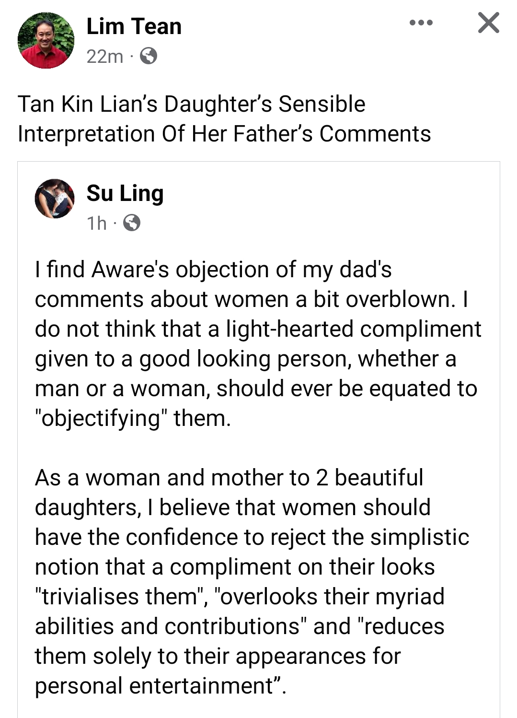This screenshot has width=517, height=718.
Task: Open the shared post's 1h timestamp
Action: pos(96,223)
